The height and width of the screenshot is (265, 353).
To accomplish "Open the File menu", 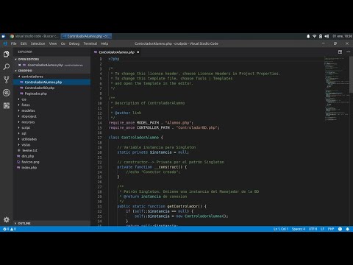I will [14, 43].
